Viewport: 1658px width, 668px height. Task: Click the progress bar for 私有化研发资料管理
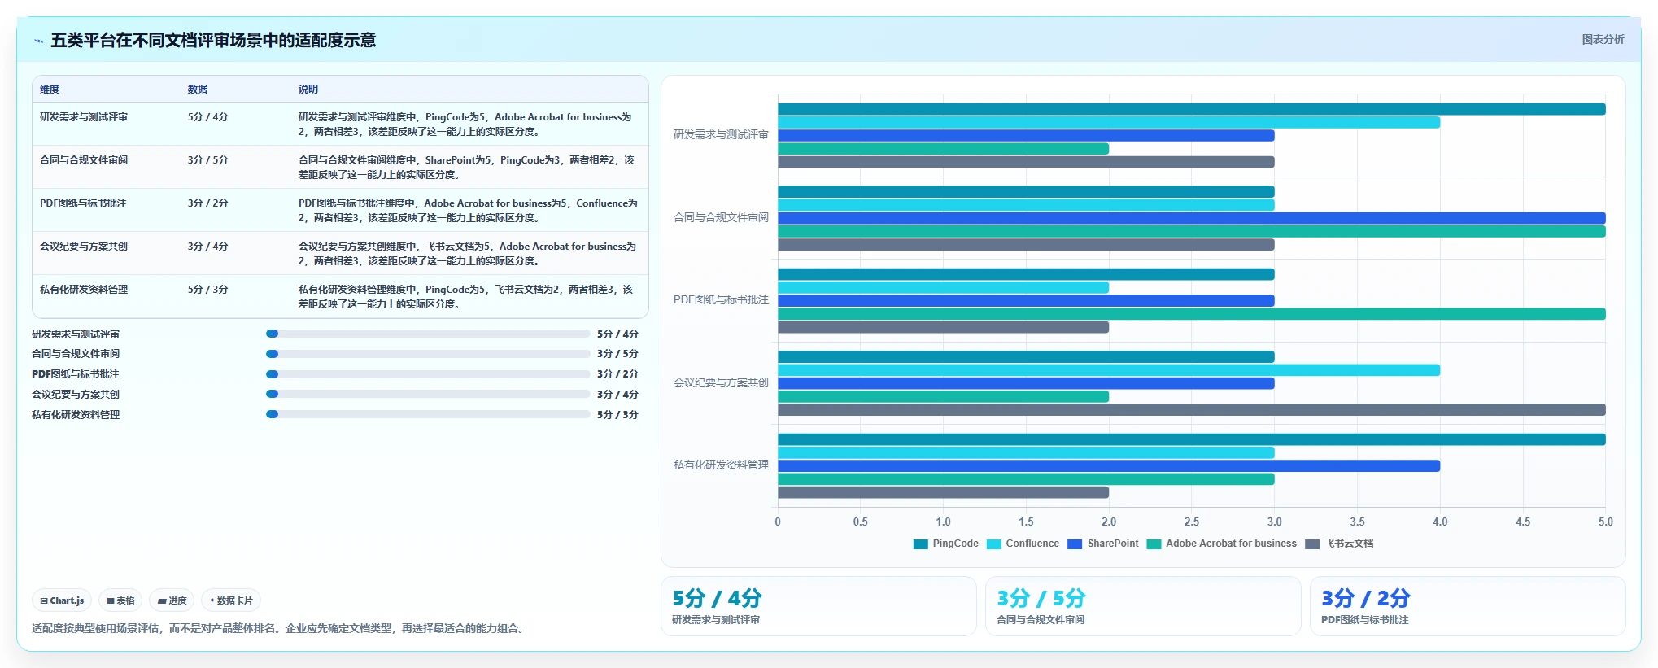[x=428, y=414]
